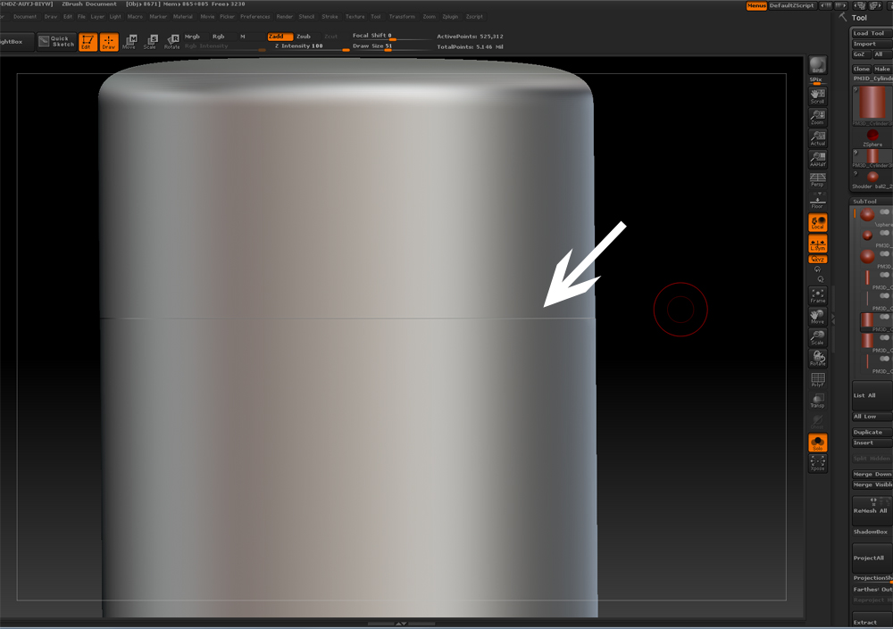
Task: Activate the top-shelf Rotate mode
Action: 172,42
